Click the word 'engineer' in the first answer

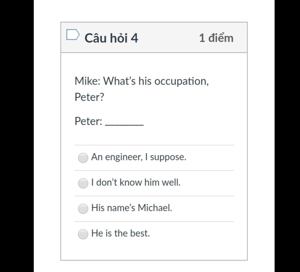124,157
